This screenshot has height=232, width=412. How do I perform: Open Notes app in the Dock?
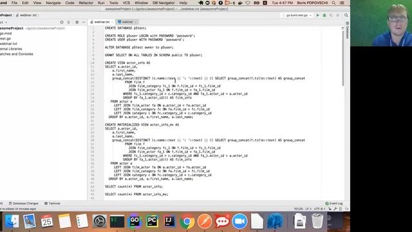[64, 221]
